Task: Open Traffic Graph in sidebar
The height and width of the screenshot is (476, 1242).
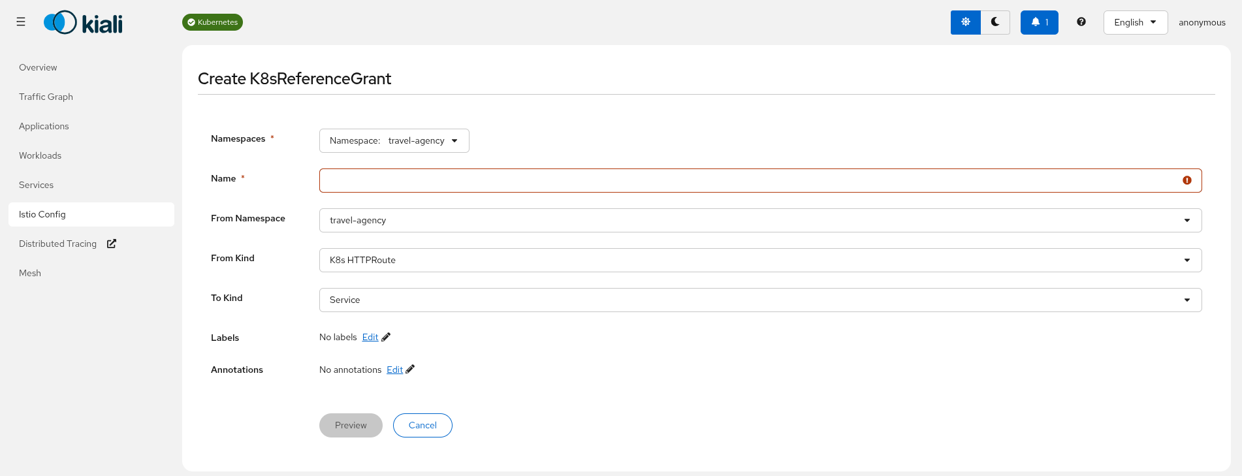Action: 91,97
